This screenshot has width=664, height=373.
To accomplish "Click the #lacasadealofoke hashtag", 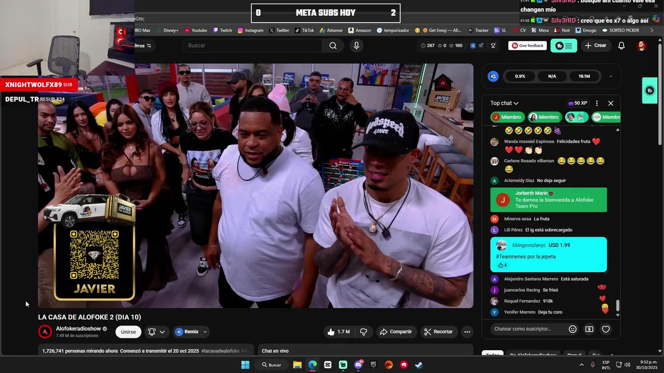I will (x=220, y=351).
